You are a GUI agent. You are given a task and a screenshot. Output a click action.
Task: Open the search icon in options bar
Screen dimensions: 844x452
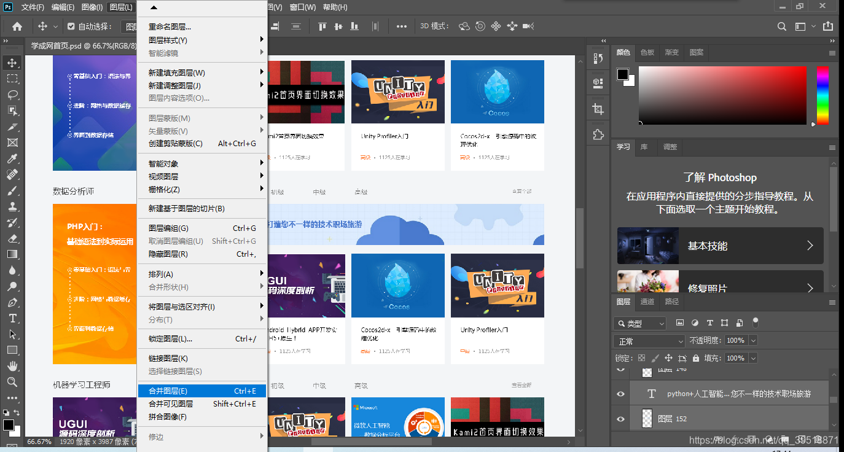tap(781, 26)
